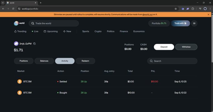Click the purple wallet avatar icon
The image size is (213, 112).
click(16, 44)
